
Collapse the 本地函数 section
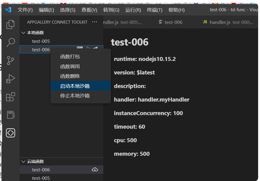click(x=23, y=33)
